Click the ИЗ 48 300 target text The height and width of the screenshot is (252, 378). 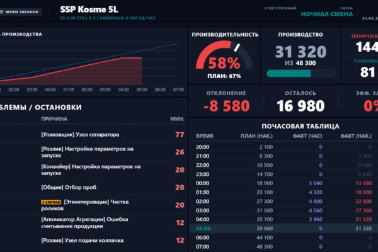point(300,63)
